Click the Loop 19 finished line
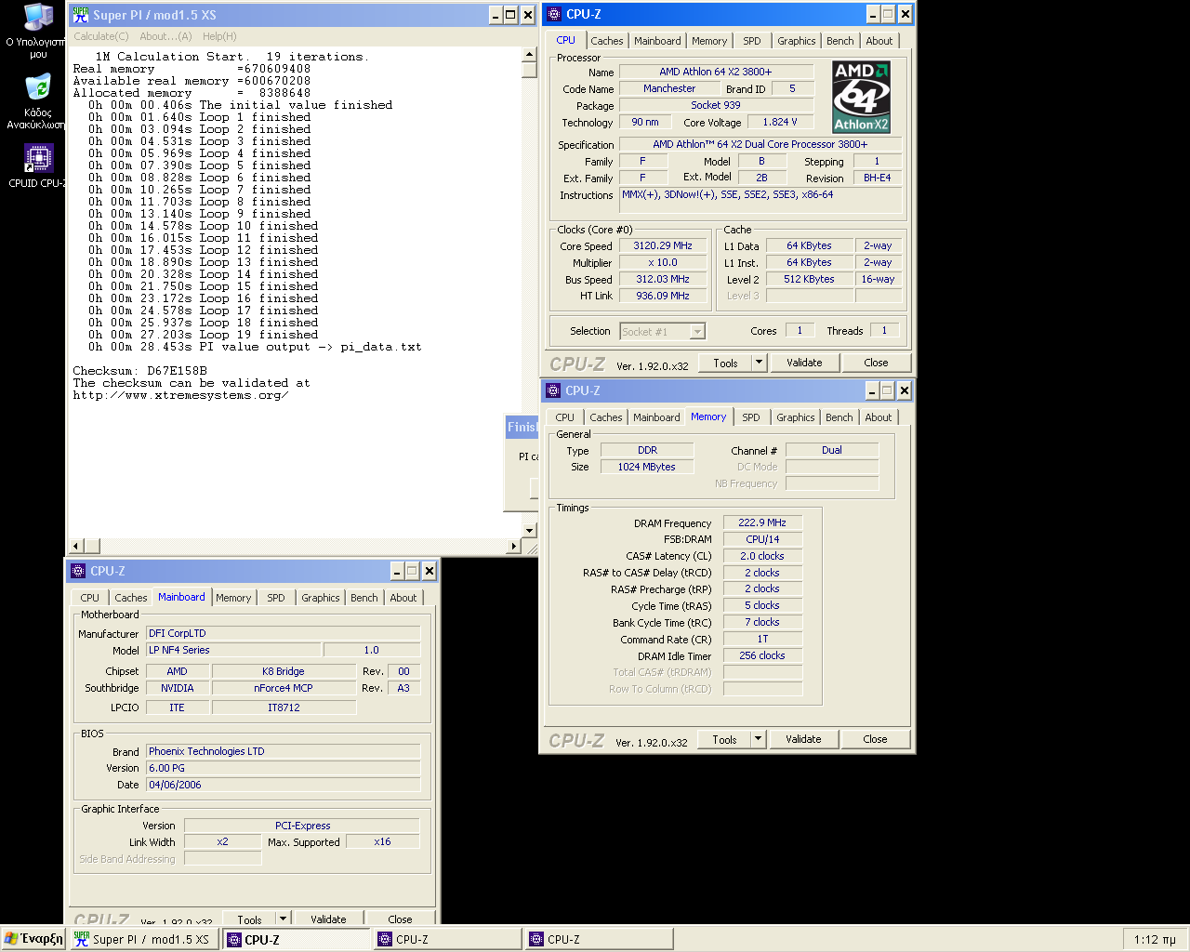This screenshot has width=1190, height=952. pos(204,335)
